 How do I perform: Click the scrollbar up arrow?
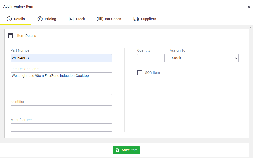(x=250, y=27)
